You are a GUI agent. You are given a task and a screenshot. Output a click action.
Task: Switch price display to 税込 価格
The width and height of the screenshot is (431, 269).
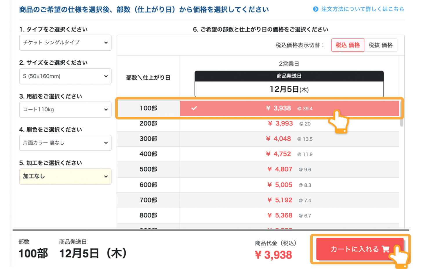point(347,45)
